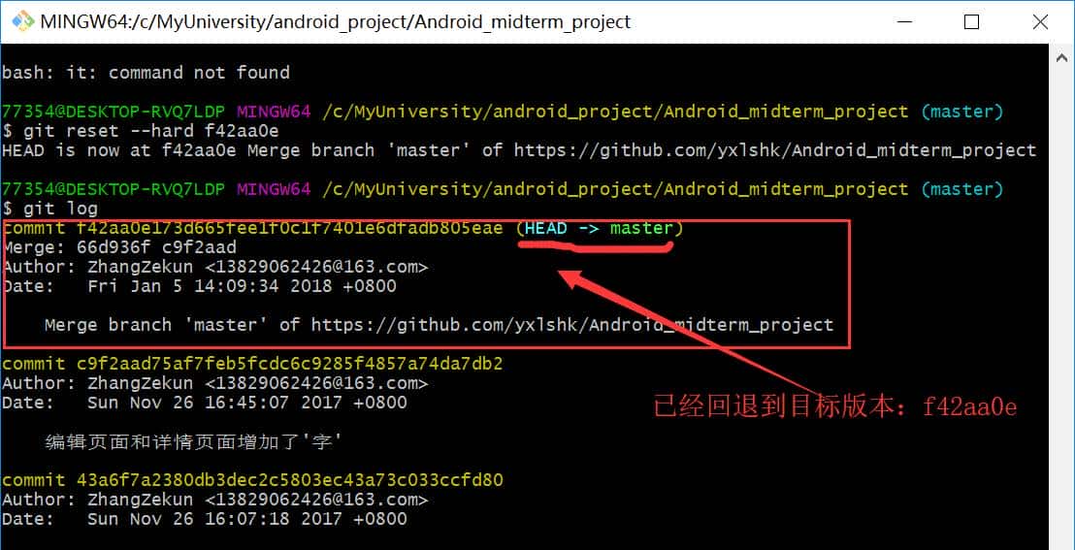Viewport: 1075px width, 550px height.
Task: Open GitHub URL in 'HEAD is now at' line
Action: 774,150
